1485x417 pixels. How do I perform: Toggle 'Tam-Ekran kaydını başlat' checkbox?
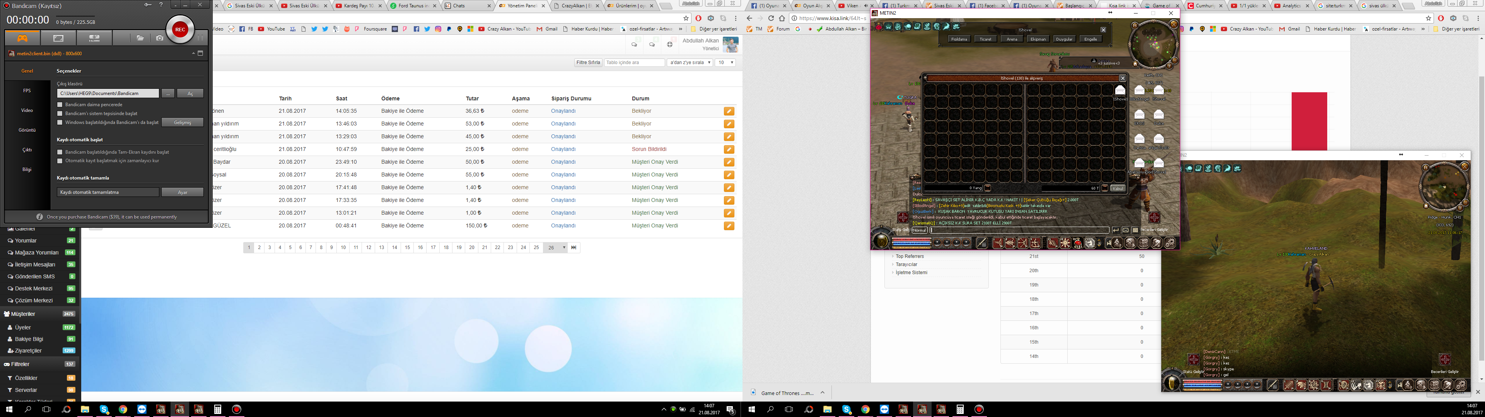60,152
